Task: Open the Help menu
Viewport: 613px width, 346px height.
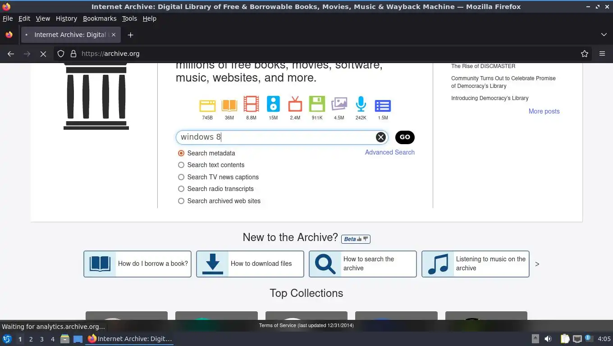Action: (150, 18)
